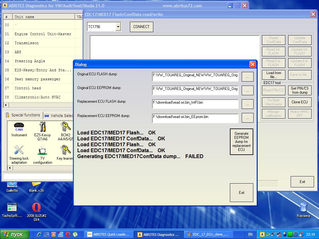
Task: Open Steering lock adaptation tool icon
Action: click(19, 154)
